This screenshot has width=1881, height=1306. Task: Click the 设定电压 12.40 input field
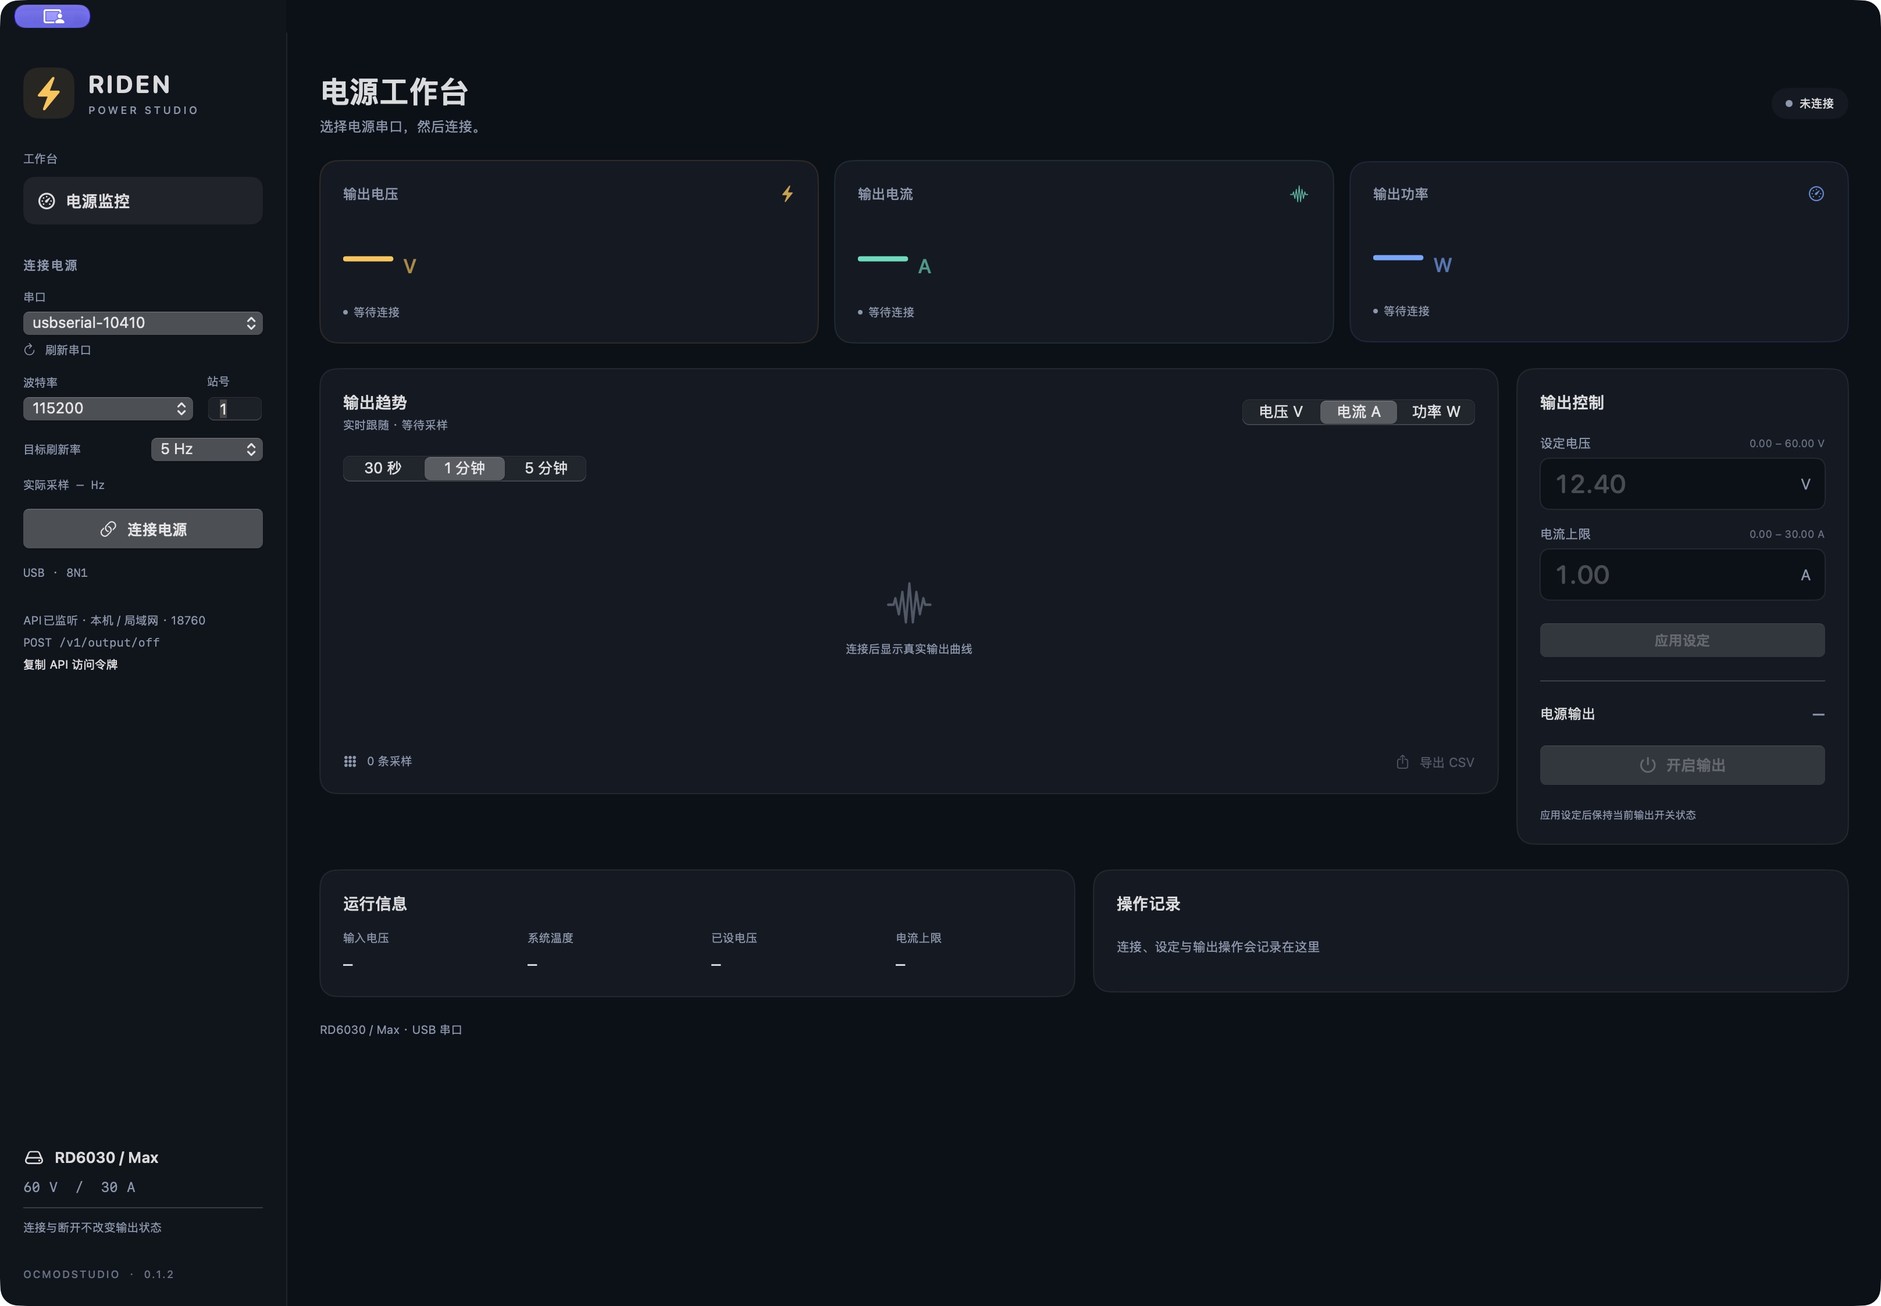[x=1682, y=484]
